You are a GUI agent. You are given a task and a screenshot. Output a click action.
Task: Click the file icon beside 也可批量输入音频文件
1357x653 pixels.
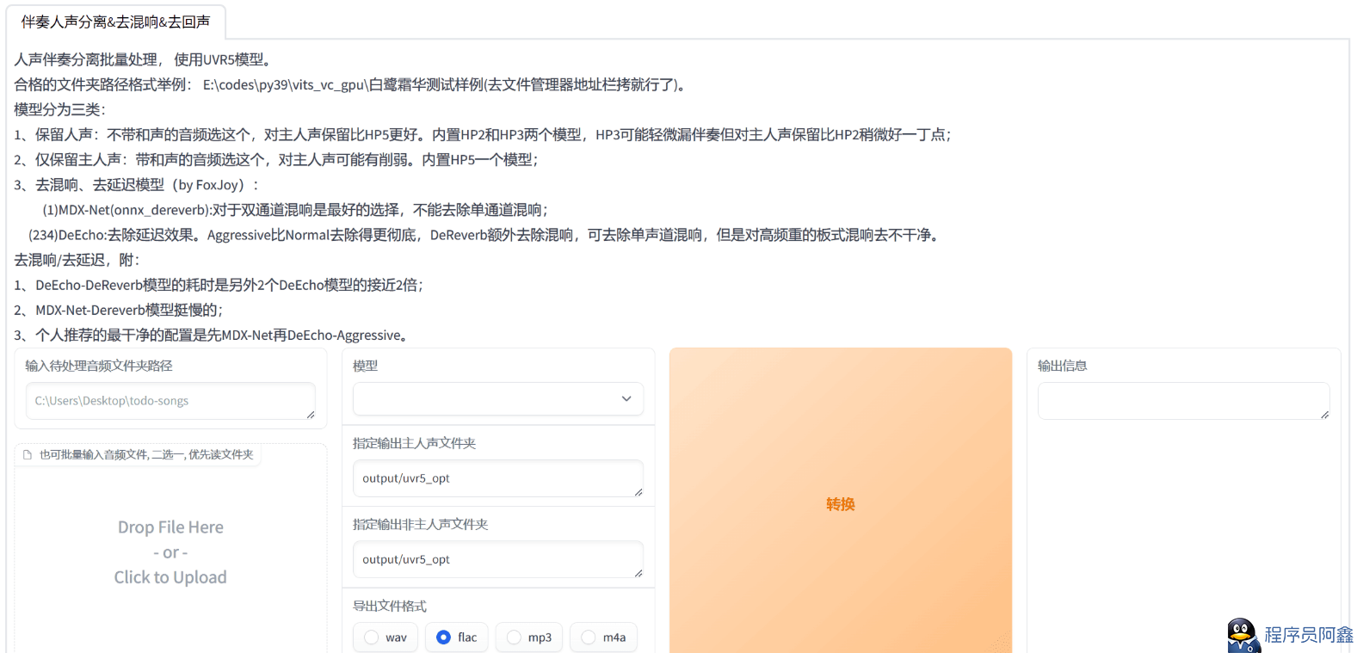[28, 455]
